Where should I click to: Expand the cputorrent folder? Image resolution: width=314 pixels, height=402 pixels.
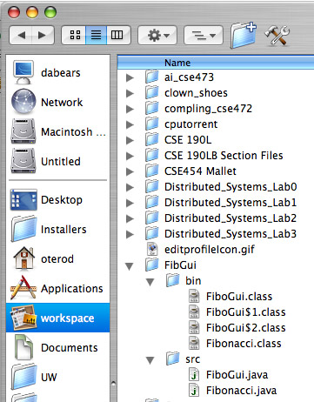(x=130, y=124)
